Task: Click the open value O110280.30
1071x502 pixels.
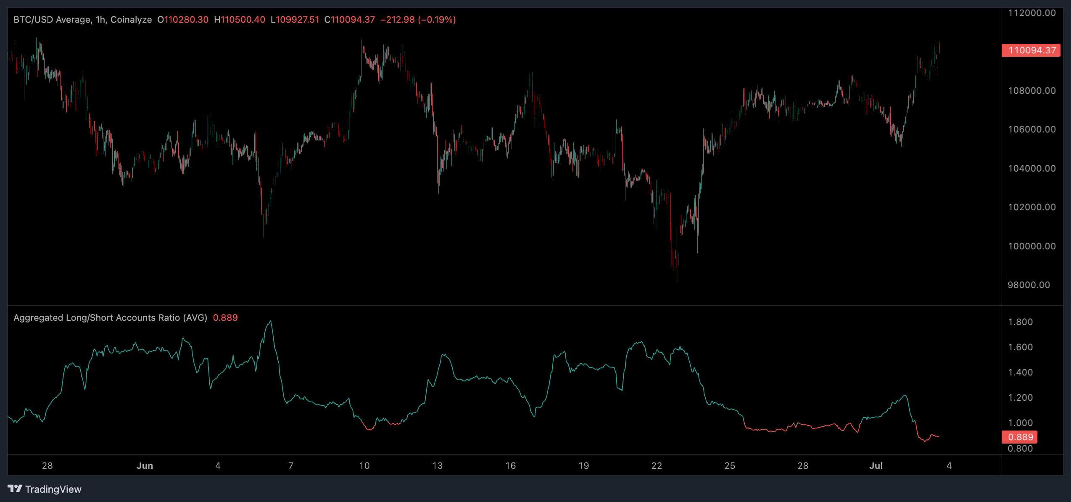Action: (x=185, y=19)
